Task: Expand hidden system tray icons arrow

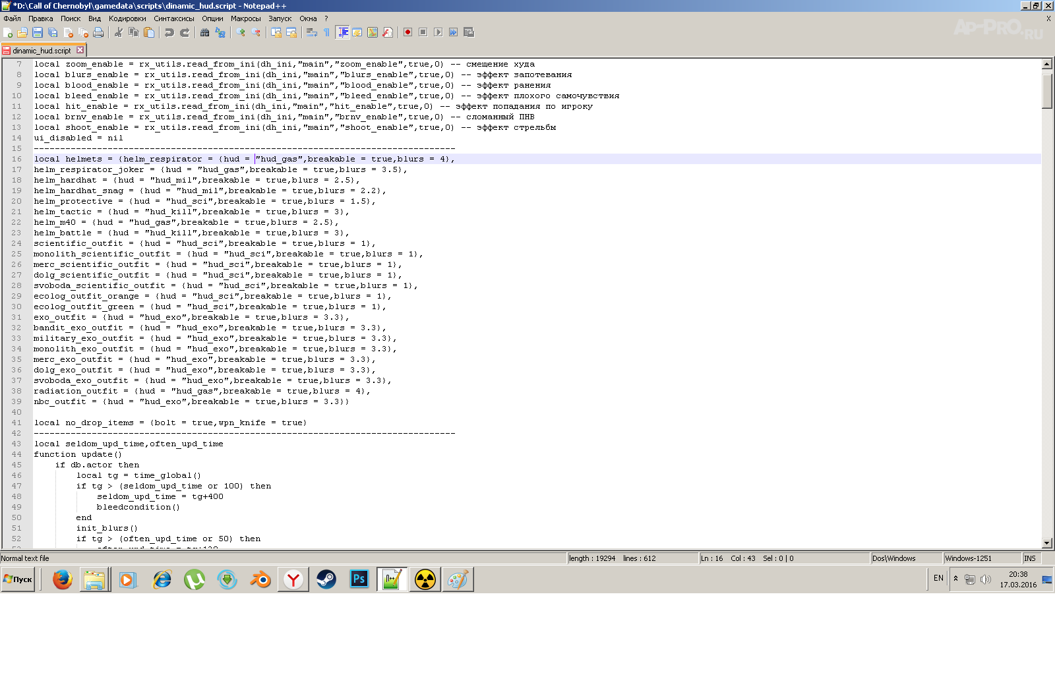Action: 955,579
